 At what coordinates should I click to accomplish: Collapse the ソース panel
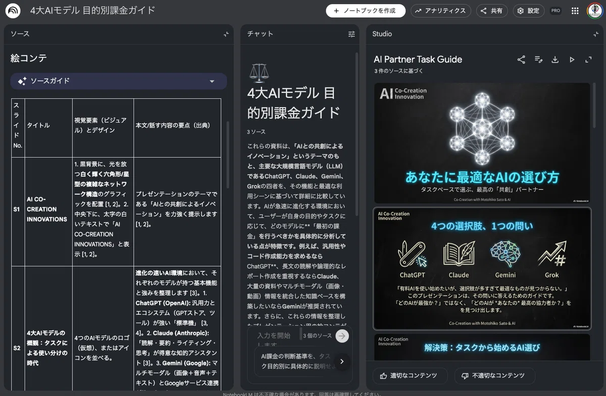pyautogui.click(x=226, y=34)
